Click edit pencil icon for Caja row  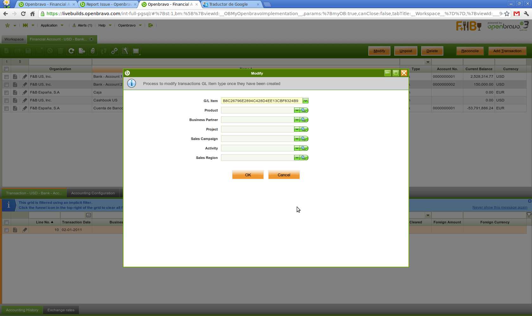click(24, 92)
